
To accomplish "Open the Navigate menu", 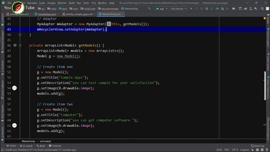I will (32, 3).
